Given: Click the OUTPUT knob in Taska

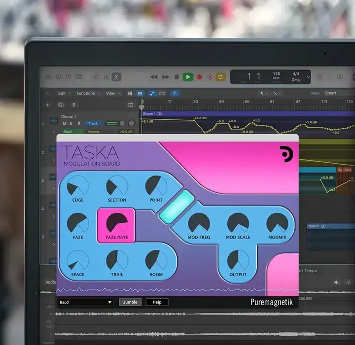Looking at the screenshot, I should (238, 261).
